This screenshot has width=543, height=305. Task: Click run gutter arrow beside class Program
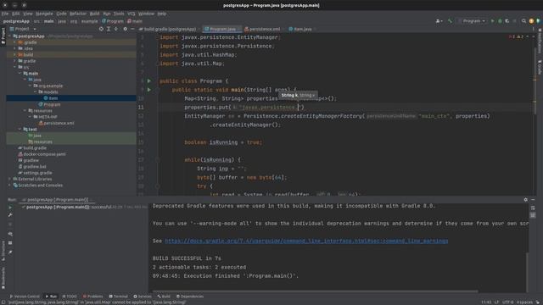[x=149, y=81]
